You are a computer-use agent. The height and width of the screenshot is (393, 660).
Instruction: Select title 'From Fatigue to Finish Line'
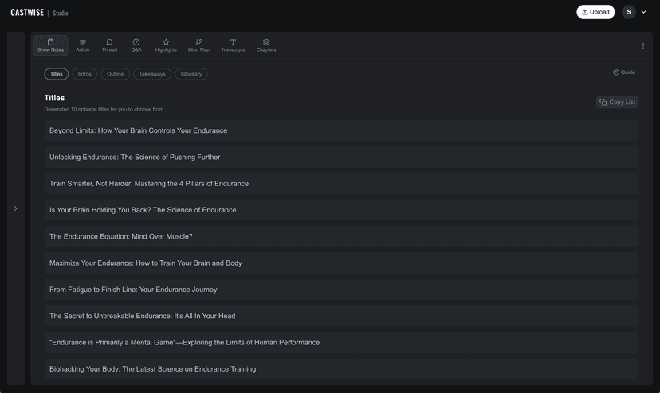[341, 290]
